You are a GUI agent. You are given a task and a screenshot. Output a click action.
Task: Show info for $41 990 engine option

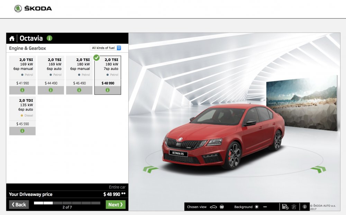(x=22, y=90)
